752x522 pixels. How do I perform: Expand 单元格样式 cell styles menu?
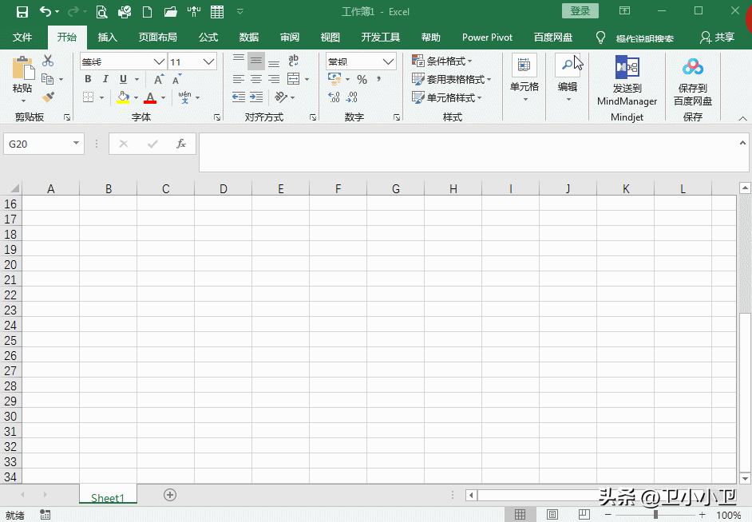tap(447, 97)
